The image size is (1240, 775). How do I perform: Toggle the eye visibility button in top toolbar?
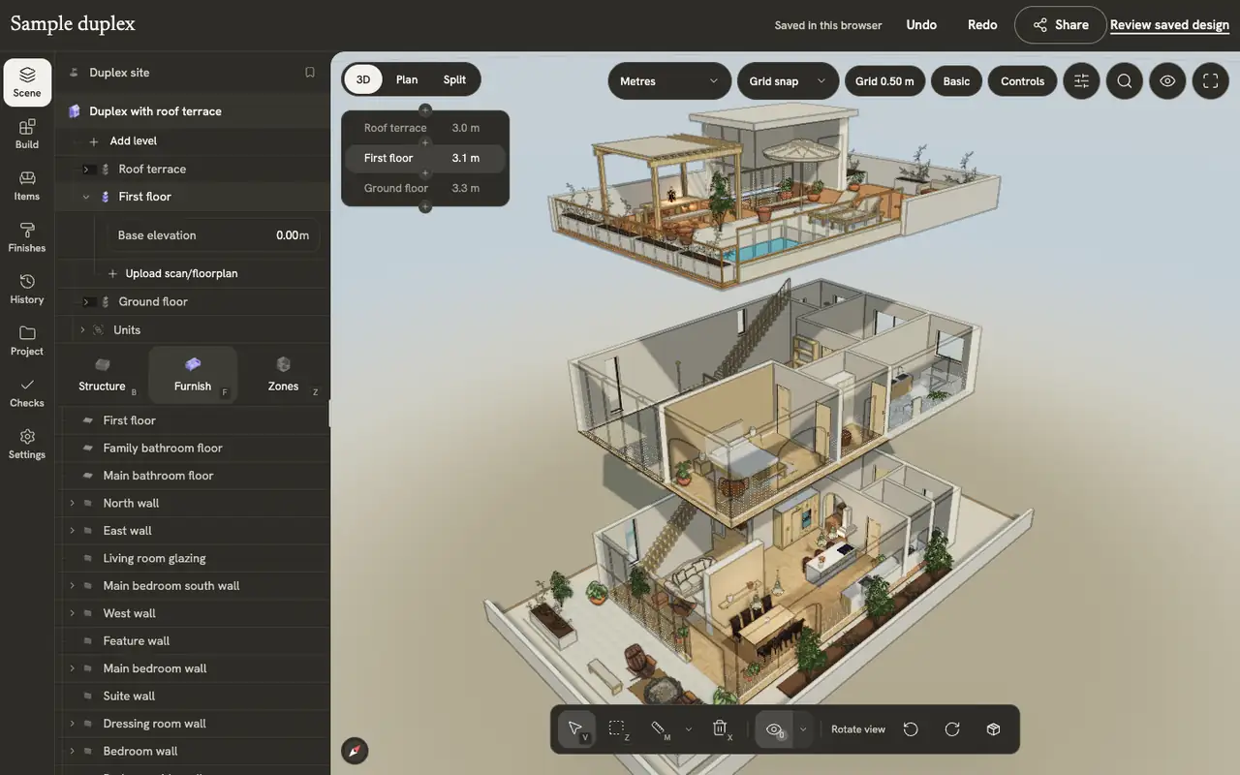(1167, 81)
